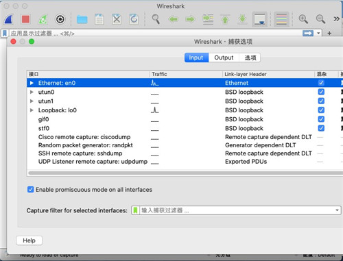Screen dimensions: 343x261
Task: Select SSH remote capture: sshdump row
Action: tap(185, 153)
